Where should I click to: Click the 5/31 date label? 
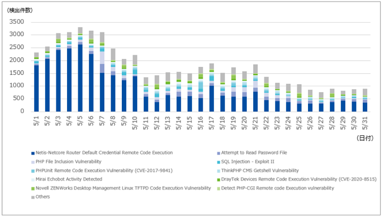365,123
